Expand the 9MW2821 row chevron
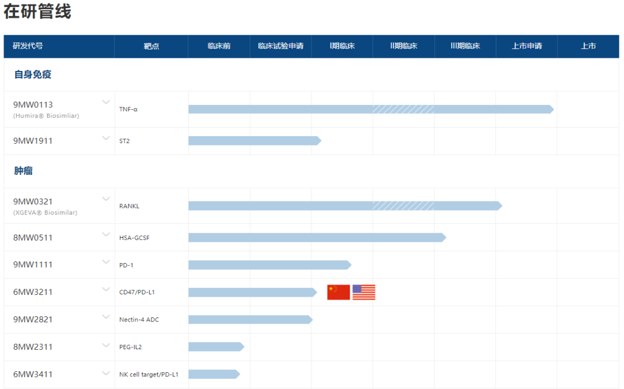The width and height of the screenshot is (624, 389). (106, 317)
